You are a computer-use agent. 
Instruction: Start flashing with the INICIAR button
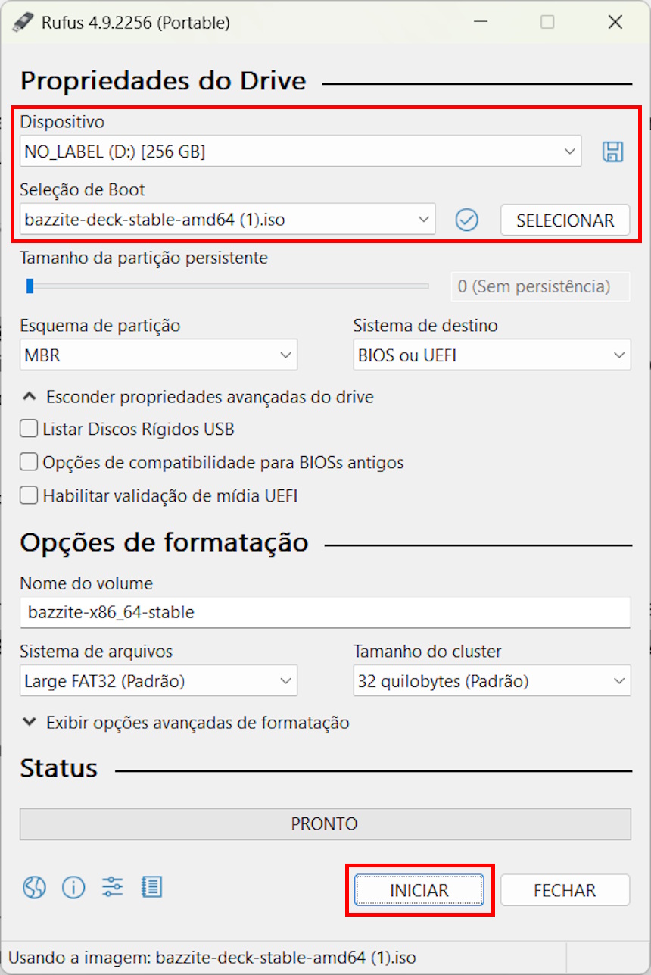tap(420, 890)
